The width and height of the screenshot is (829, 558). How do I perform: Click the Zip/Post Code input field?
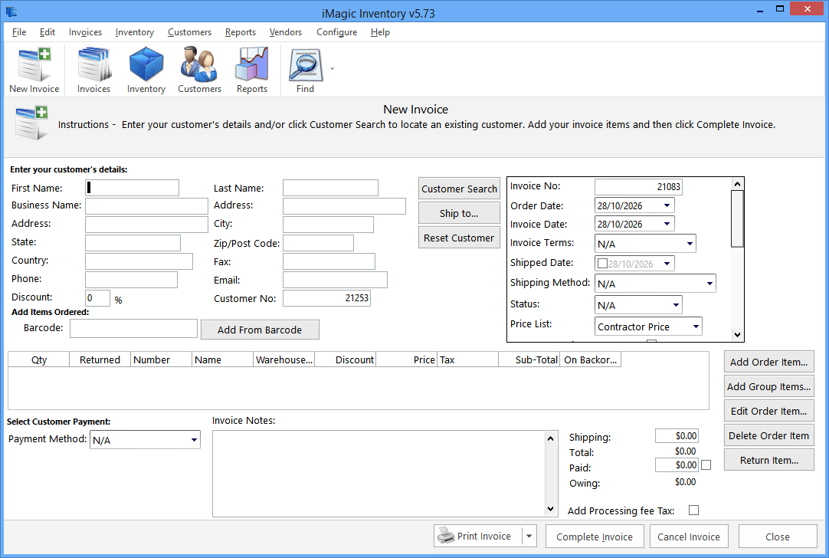(x=318, y=243)
